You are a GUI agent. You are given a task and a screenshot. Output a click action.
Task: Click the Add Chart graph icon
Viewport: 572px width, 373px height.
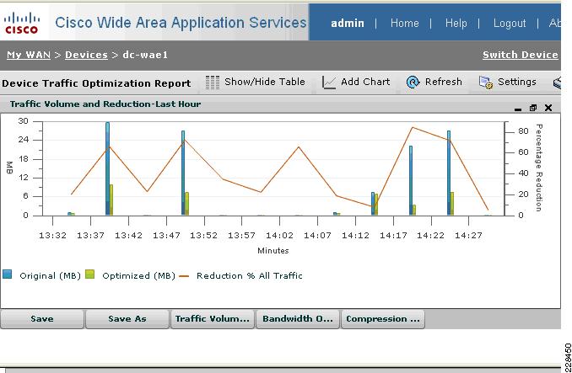point(329,83)
